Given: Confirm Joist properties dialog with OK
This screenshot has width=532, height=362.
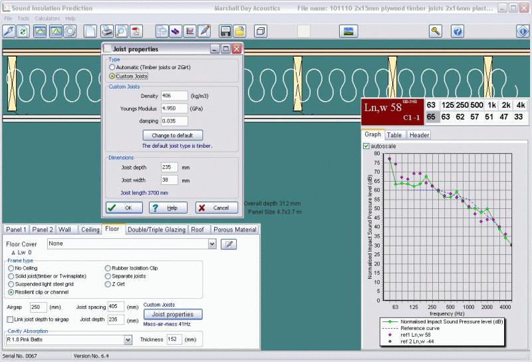Looking at the screenshot, I should coord(124,208).
